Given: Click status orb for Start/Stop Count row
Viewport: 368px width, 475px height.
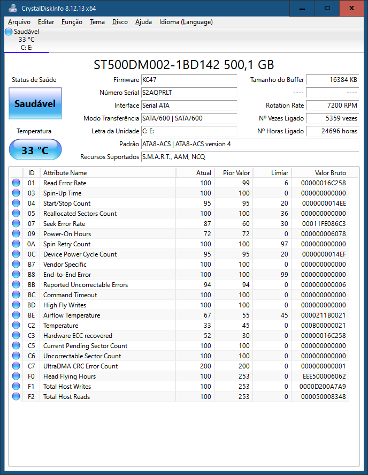Looking at the screenshot, I should (16, 203).
